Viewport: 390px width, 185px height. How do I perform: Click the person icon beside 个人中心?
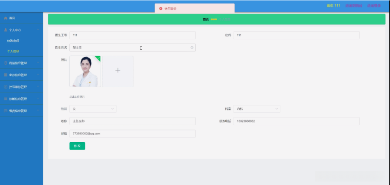(6, 30)
